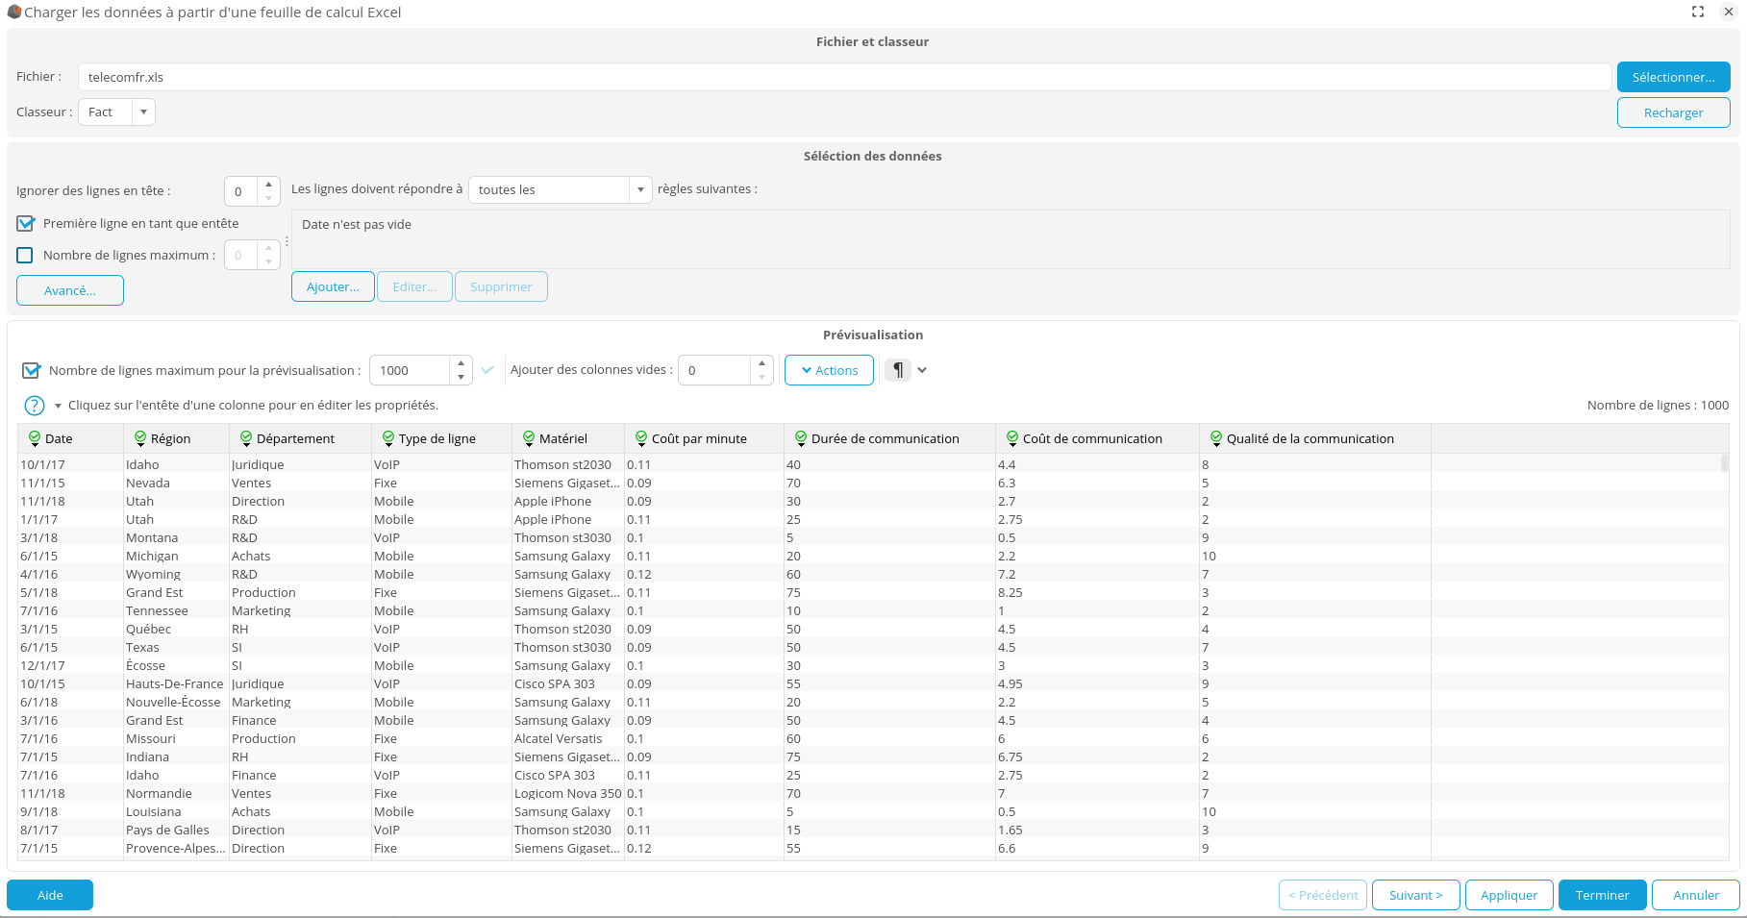Image resolution: width=1747 pixels, height=918 pixels.
Task: Click the help question mark icon
Action: (x=34, y=406)
